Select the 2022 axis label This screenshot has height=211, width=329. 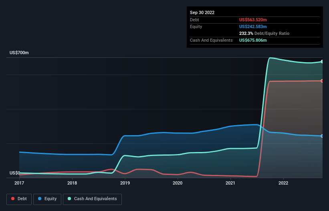click(283, 183)
